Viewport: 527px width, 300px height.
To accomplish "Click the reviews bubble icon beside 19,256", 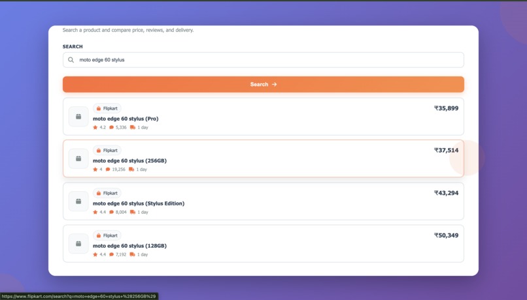I will click(108, 170).
